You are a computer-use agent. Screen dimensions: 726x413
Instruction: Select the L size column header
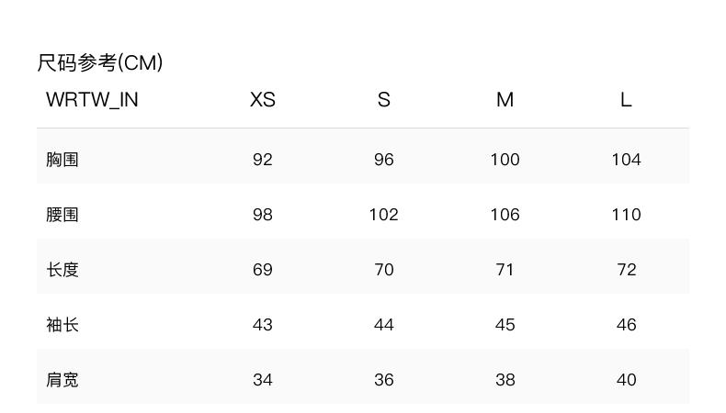pyautogui.click(x=626, y=100)
